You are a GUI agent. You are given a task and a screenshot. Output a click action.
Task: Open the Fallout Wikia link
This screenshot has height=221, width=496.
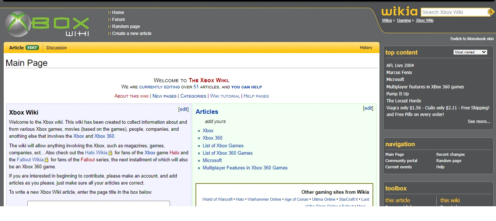pos(30,160)
